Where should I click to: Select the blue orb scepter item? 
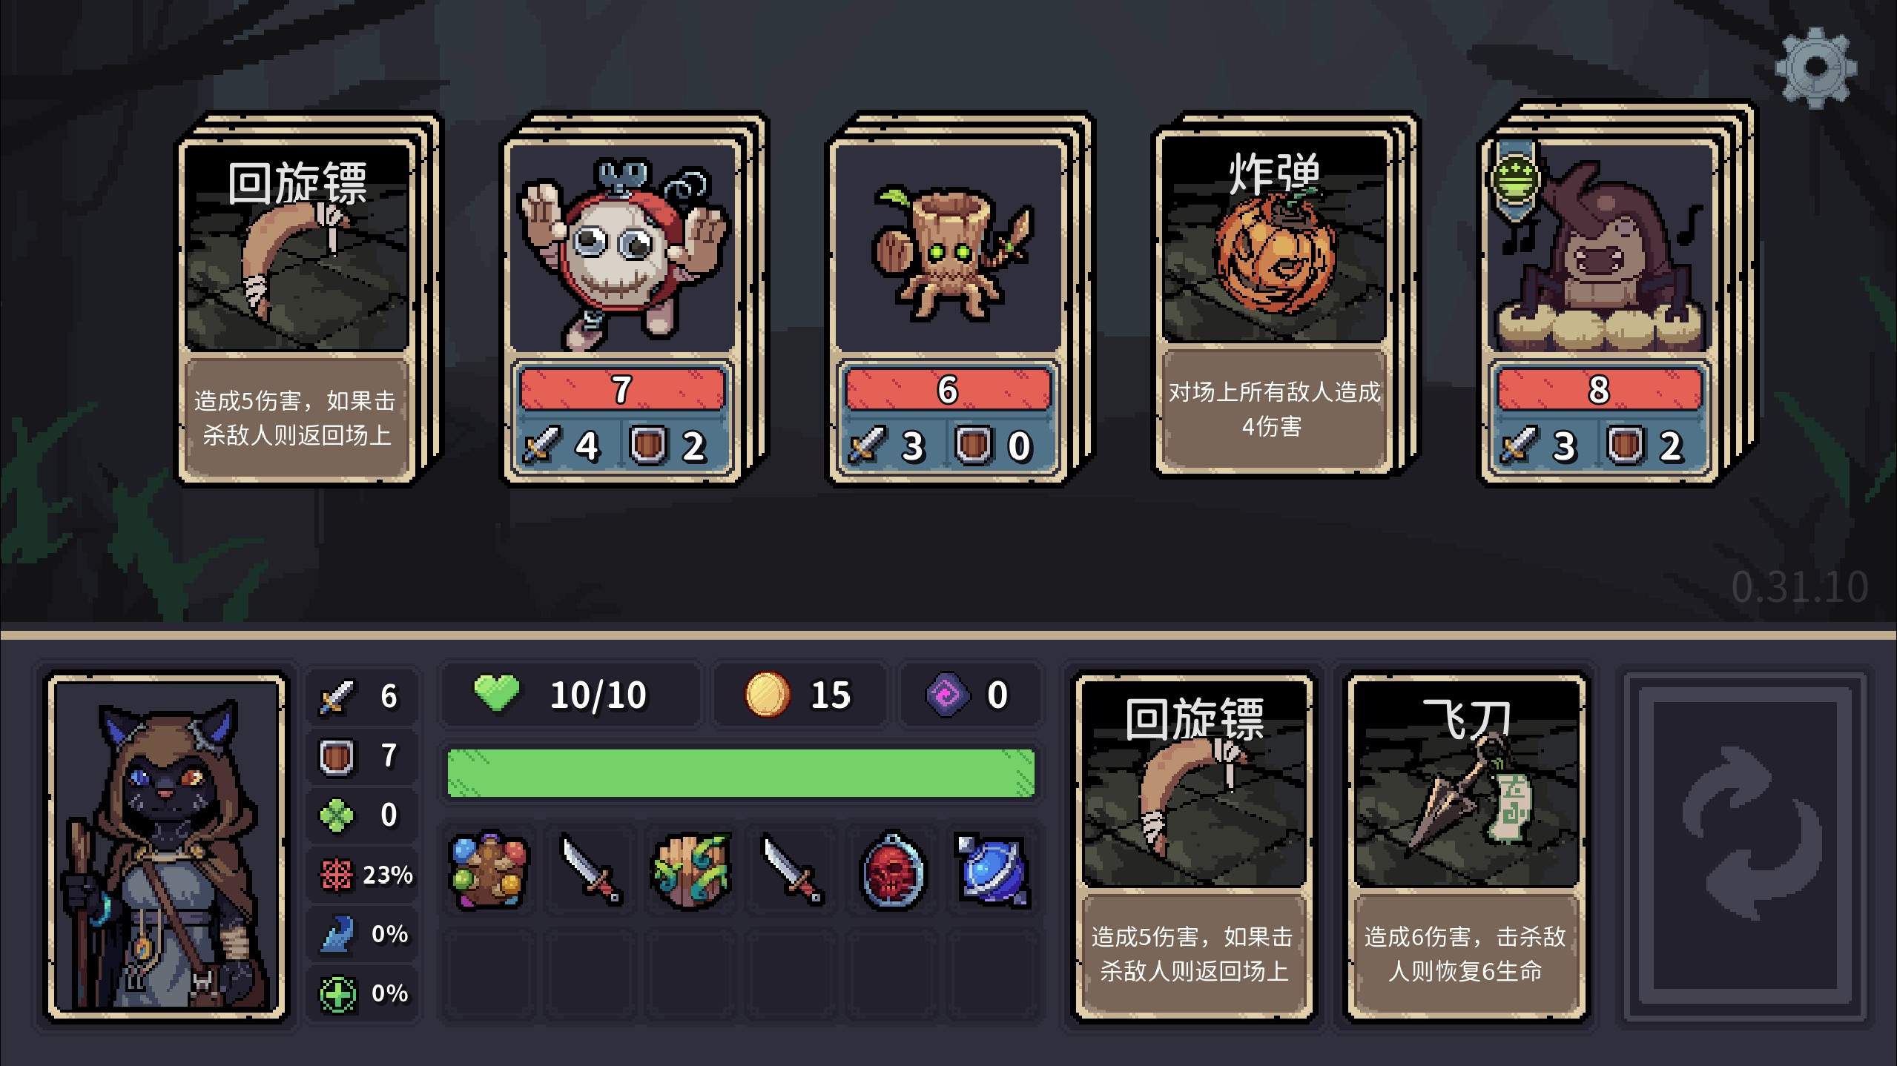click(994, 870)
